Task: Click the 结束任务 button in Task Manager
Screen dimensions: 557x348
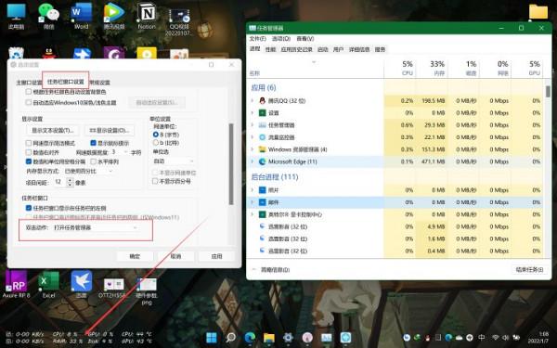Action: tap(529, 269)
